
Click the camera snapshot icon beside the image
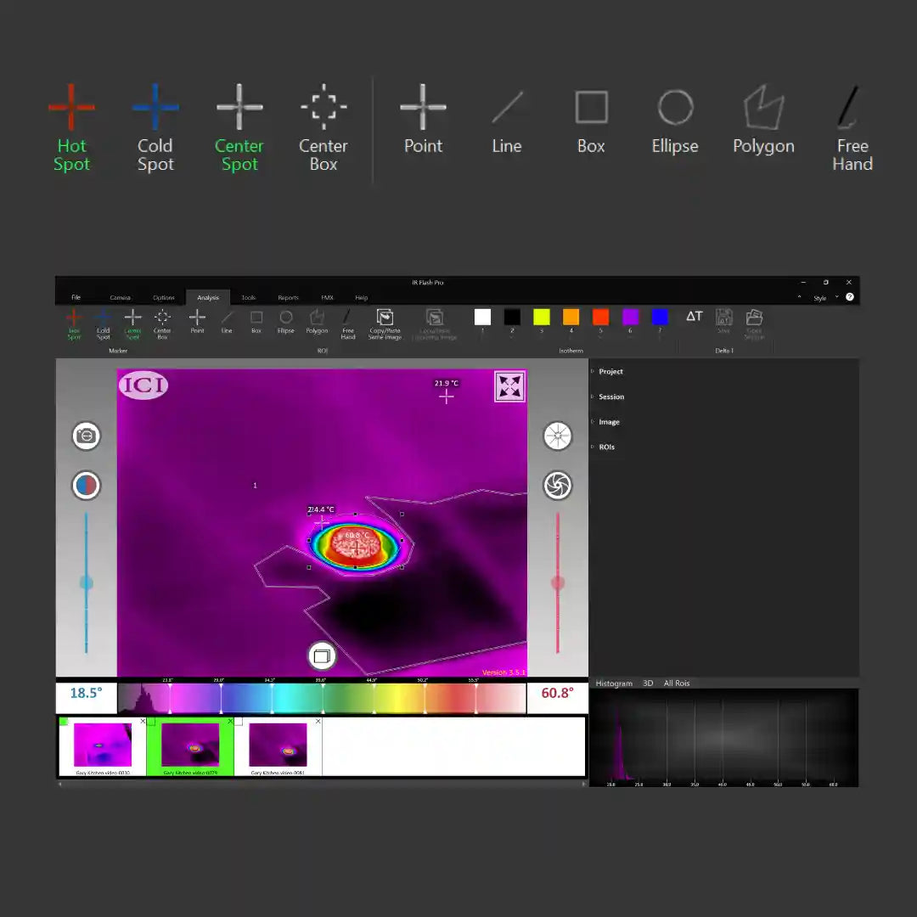[x=87, y=436]
